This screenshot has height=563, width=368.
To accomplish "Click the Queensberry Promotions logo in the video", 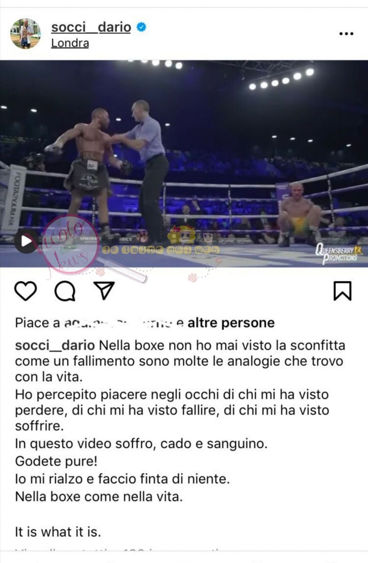I will [339, 253].
